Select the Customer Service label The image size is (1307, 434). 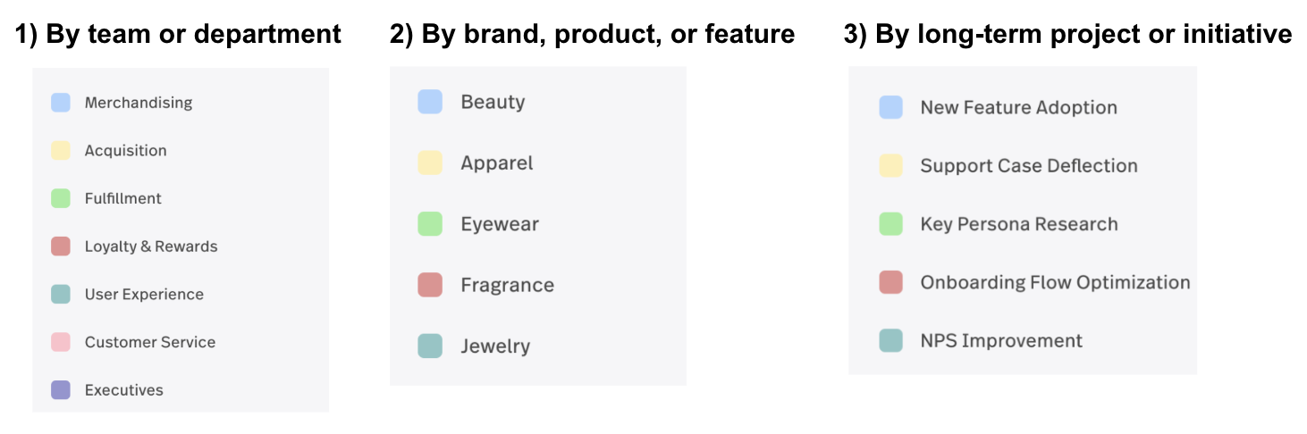point(150,342)
